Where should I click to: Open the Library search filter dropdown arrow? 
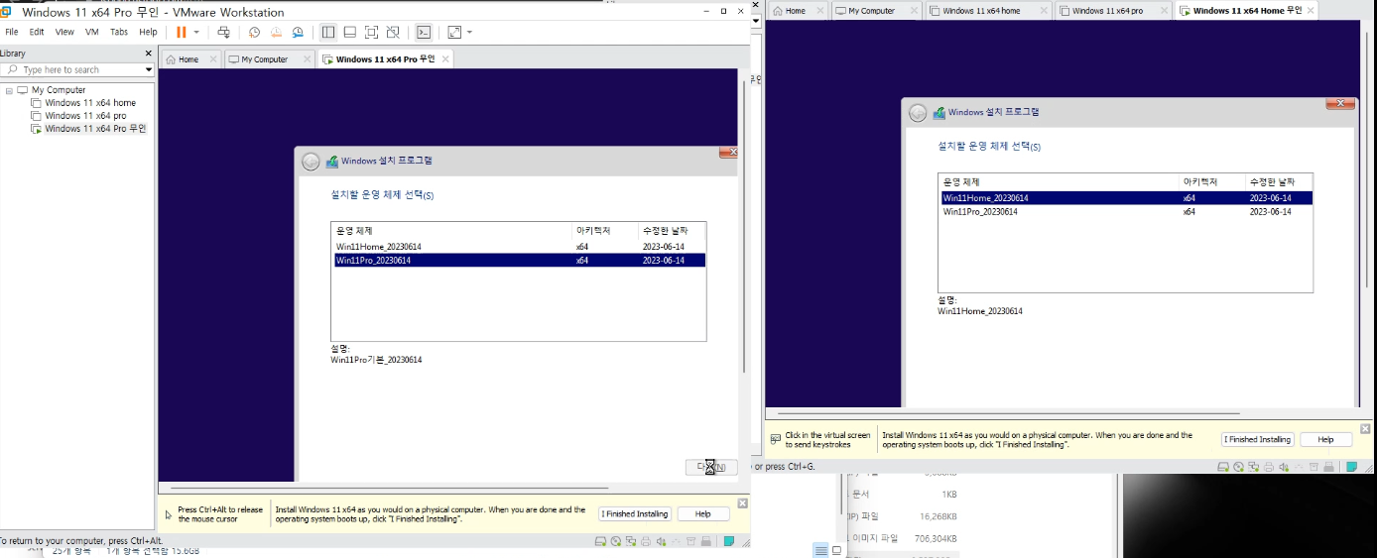pos(149,69)
